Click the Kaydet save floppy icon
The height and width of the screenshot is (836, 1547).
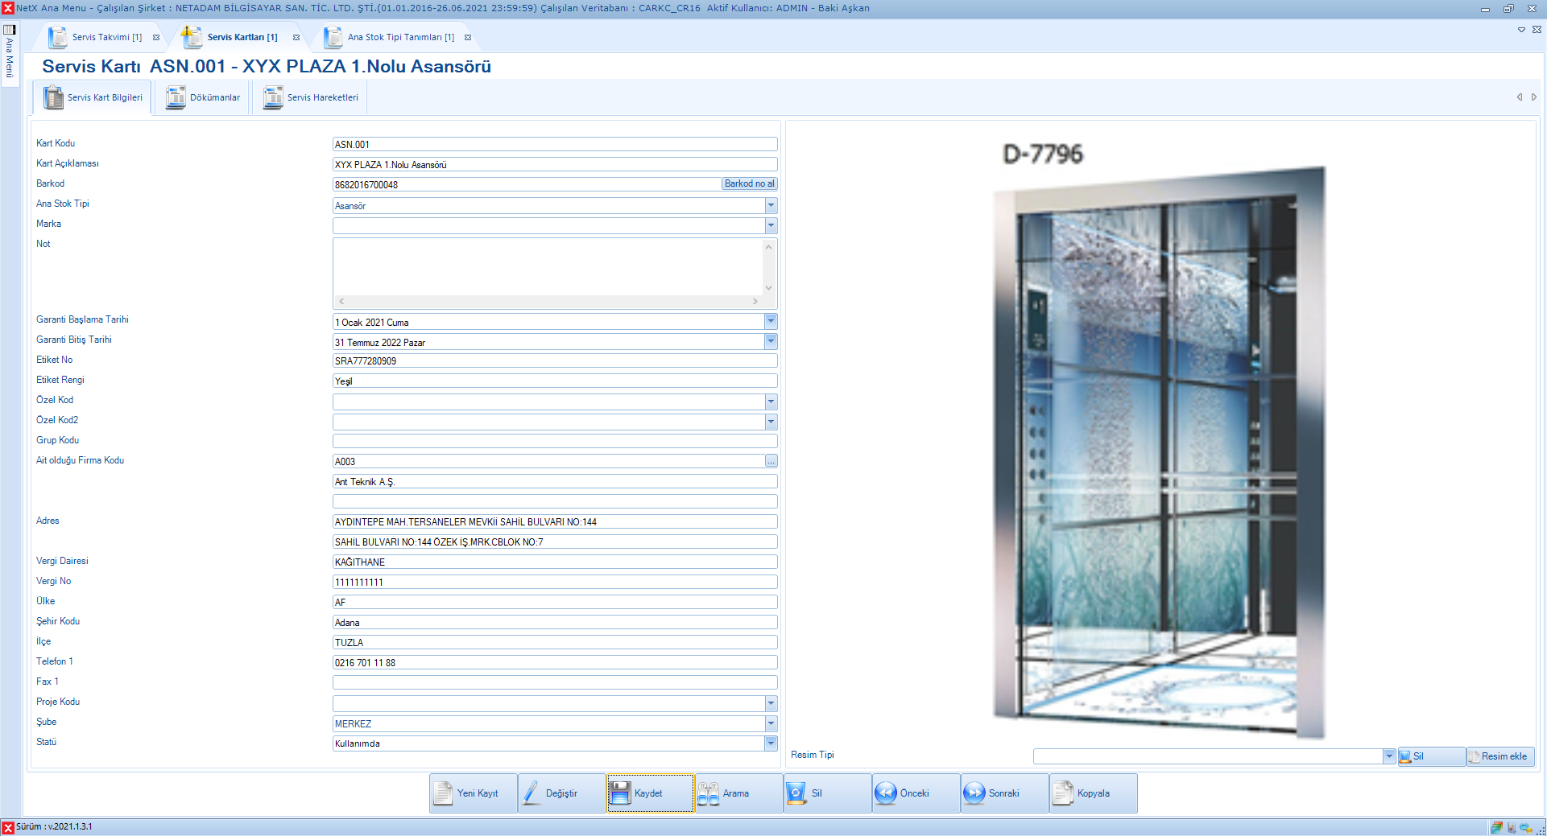pos(620,793)
